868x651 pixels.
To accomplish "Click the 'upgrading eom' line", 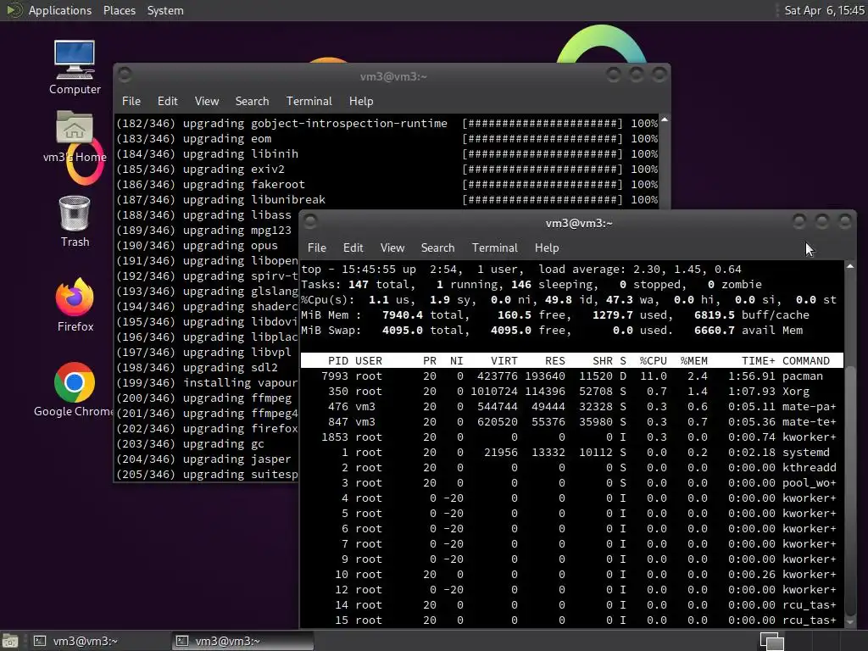I will 387,138.
